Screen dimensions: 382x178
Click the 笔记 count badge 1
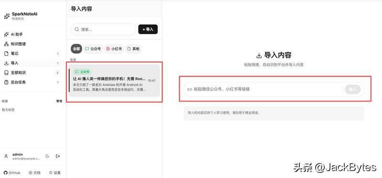[x=58, y=54]
